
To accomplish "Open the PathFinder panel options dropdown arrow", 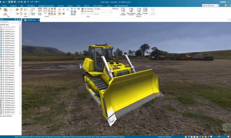I will click(x=15, y=19).
